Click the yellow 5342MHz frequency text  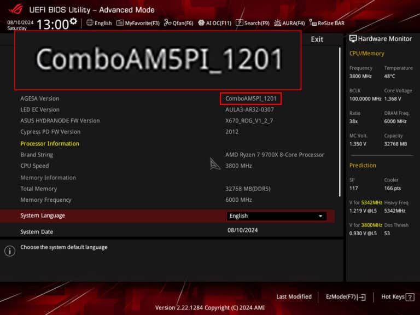tap(371, 202)
